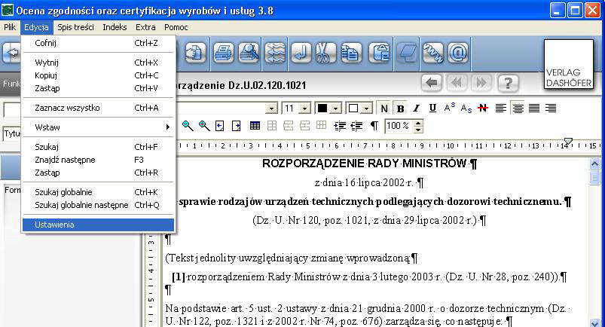This screenshot has height=327, width=605.
Task: Click the insert table icon
Action: pyautogui.click(x=255, y=126)
